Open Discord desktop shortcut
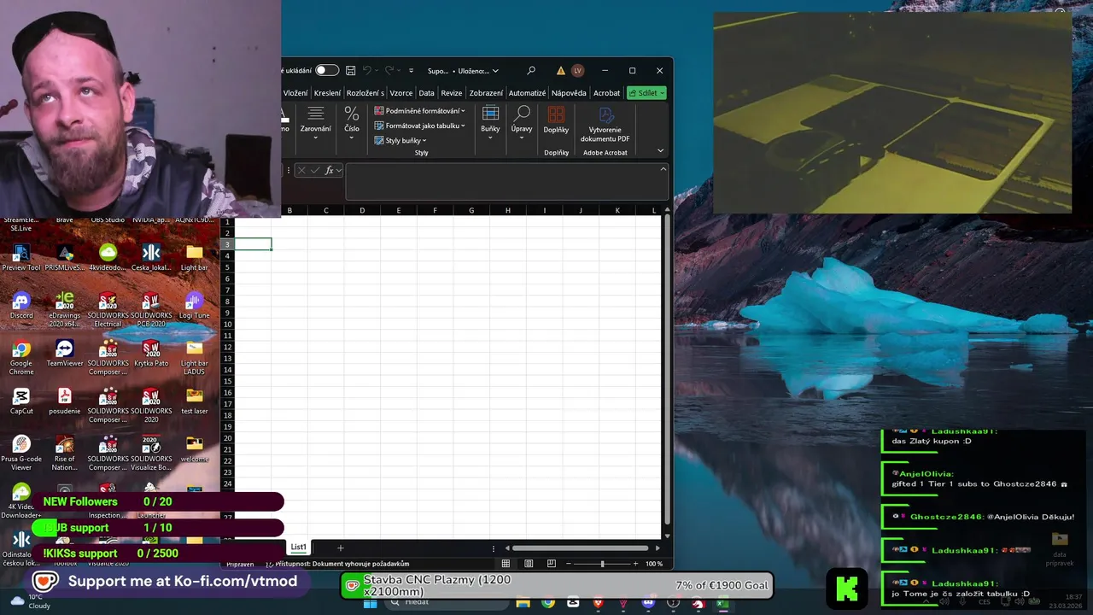1093x615 pixels. [x=21, y=306]
